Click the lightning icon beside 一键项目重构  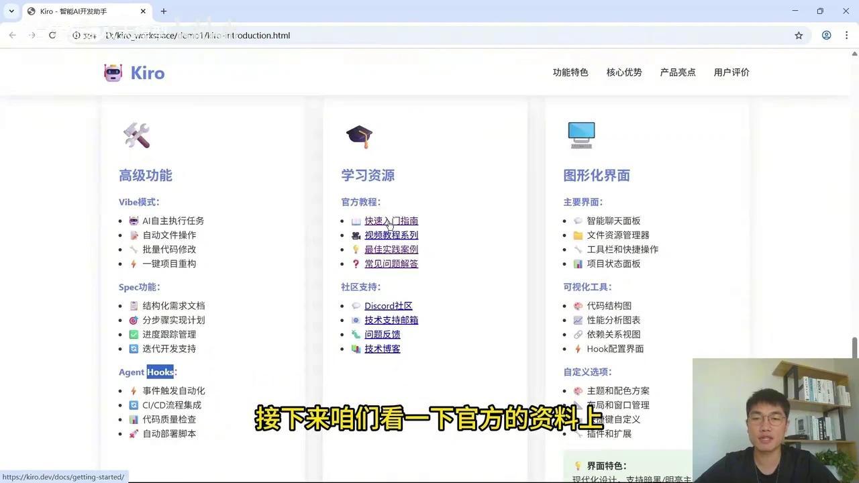pos(134,264)
